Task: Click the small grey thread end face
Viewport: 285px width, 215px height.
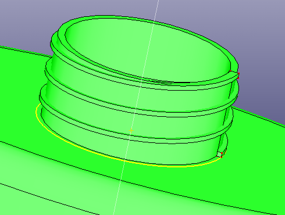Action: coord(219,154)
